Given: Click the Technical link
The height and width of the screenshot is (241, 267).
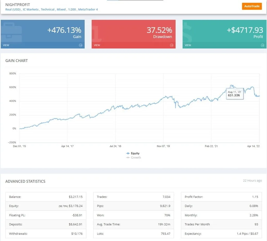Looking at the screenshot, I should point(48,9).
